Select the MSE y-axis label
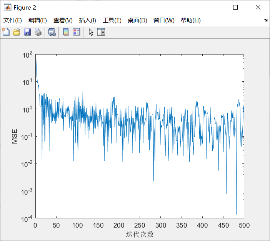 pyautogui.click(x=15, y=136)
